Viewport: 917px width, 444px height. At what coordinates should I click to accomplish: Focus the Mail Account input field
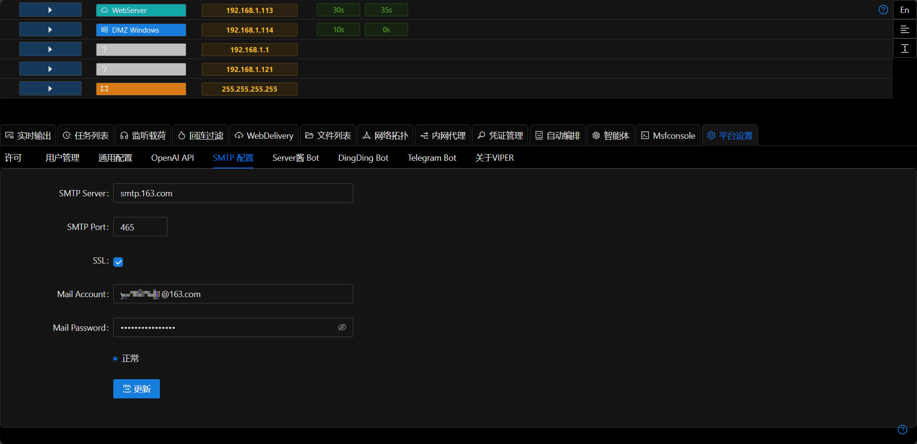[x=233, y=294]
